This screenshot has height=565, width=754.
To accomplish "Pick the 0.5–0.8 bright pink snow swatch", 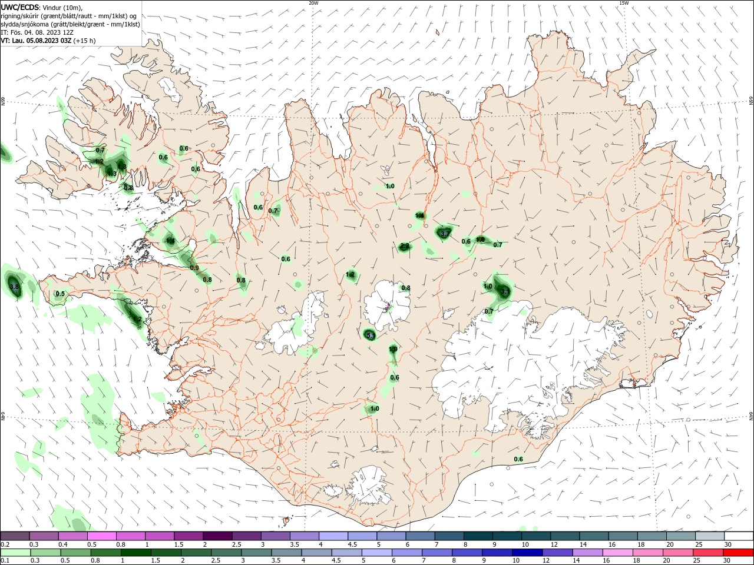I will [102, 536].
